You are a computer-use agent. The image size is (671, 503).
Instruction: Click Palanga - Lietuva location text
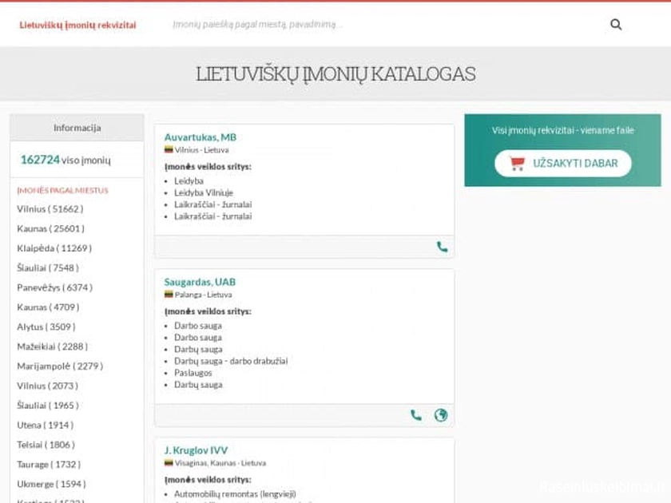(203, 295)
